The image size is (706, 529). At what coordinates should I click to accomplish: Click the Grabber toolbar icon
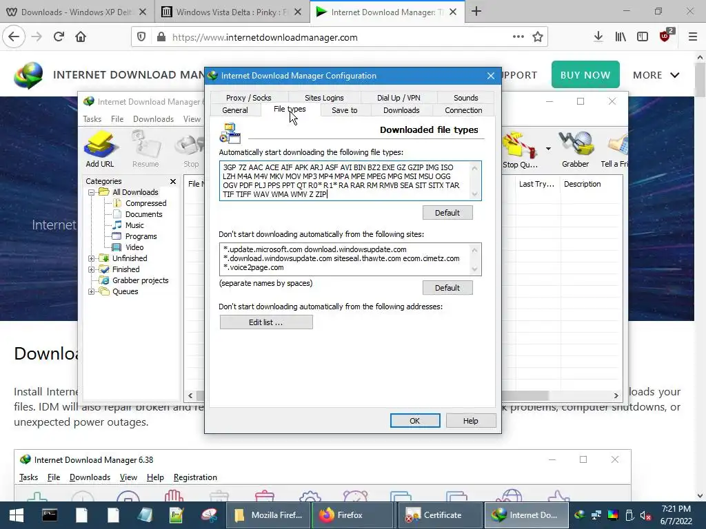click(x=575, y=149)
